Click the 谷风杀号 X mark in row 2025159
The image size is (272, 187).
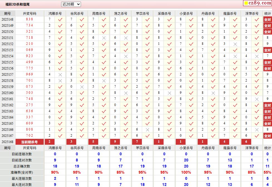(x=82, y=87)
